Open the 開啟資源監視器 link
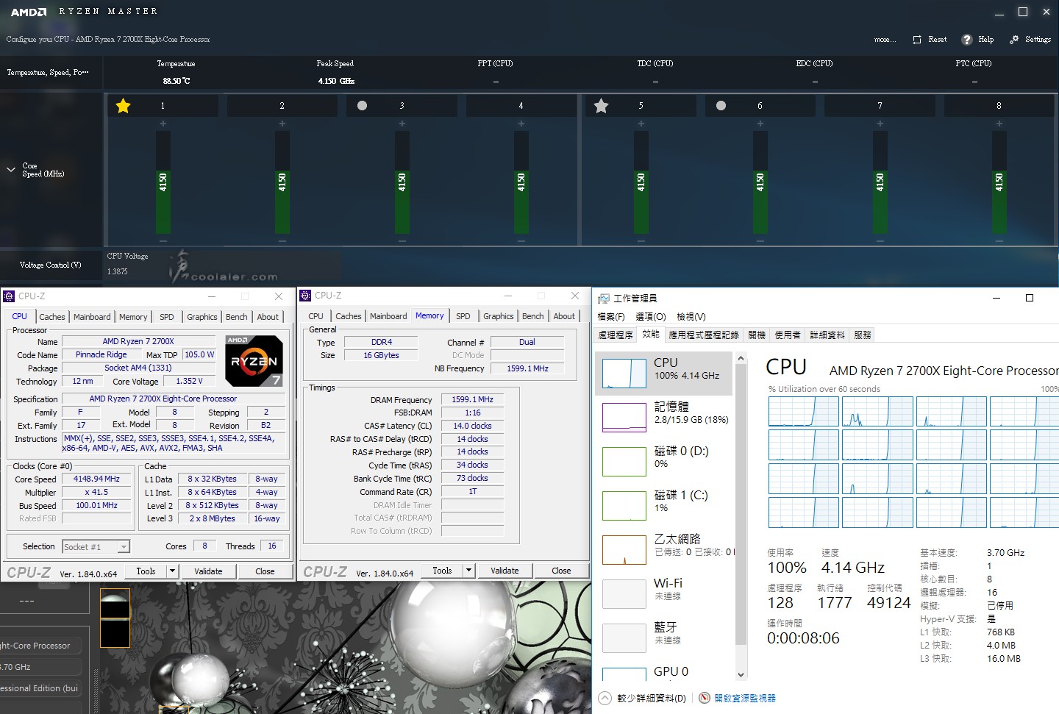 coord(745,698)
